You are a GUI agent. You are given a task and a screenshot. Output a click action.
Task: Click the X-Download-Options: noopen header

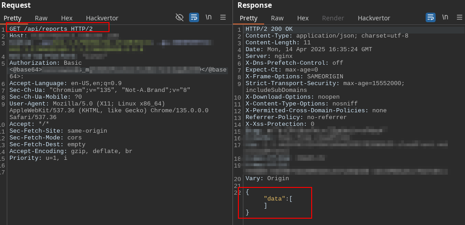tap(292, 97)
